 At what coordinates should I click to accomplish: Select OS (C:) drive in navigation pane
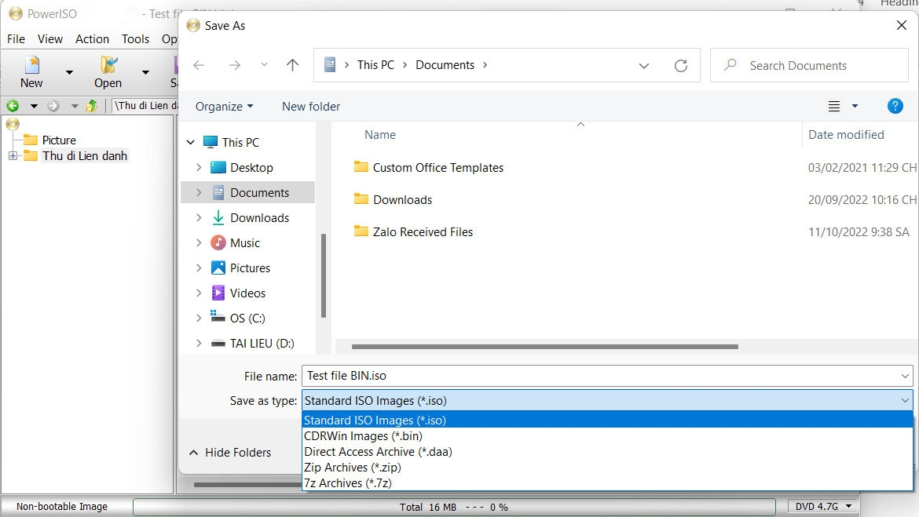(x=247, y=319)
